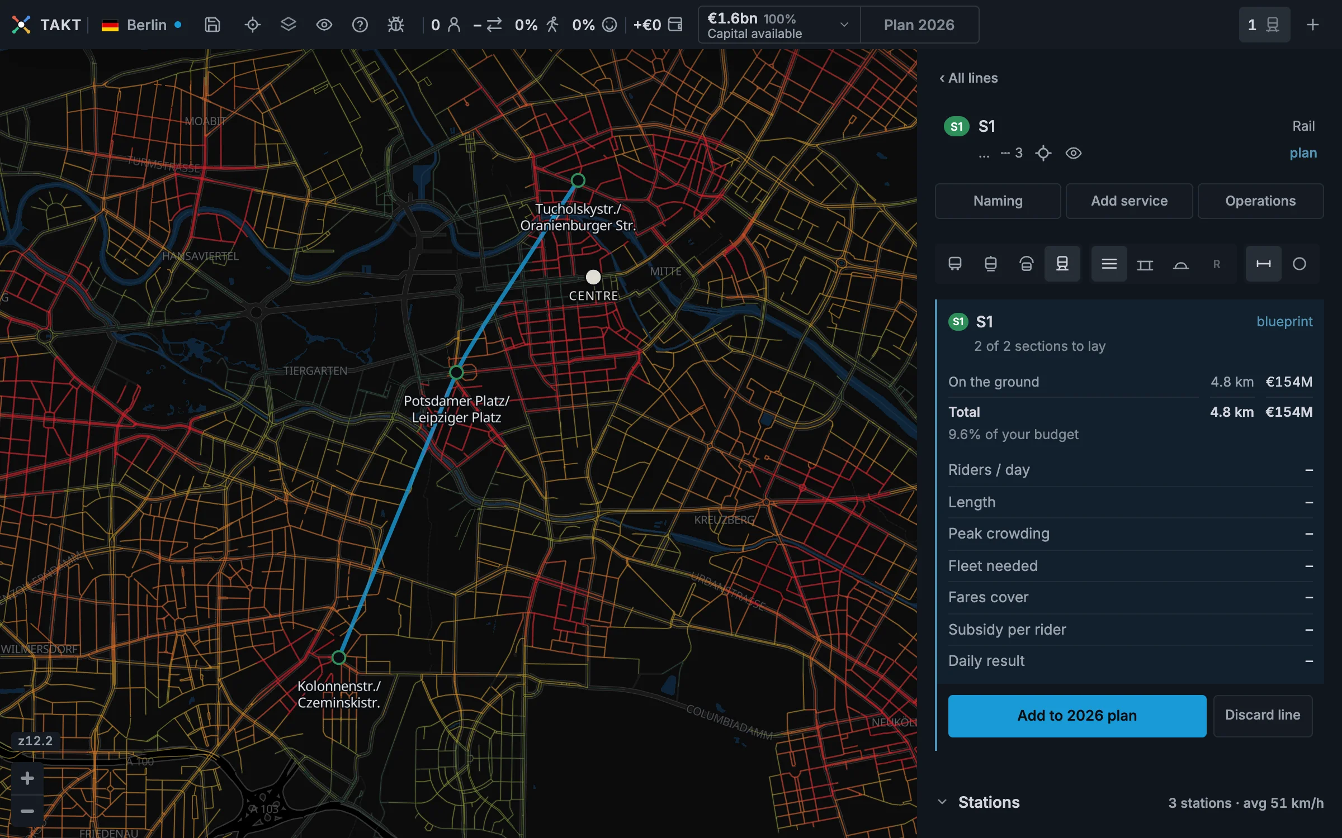Viewport: 1342px width, 838px height.
Task: Click the Kolonnenstr./Czeminskistr. station node
Action: pos(338,658)
